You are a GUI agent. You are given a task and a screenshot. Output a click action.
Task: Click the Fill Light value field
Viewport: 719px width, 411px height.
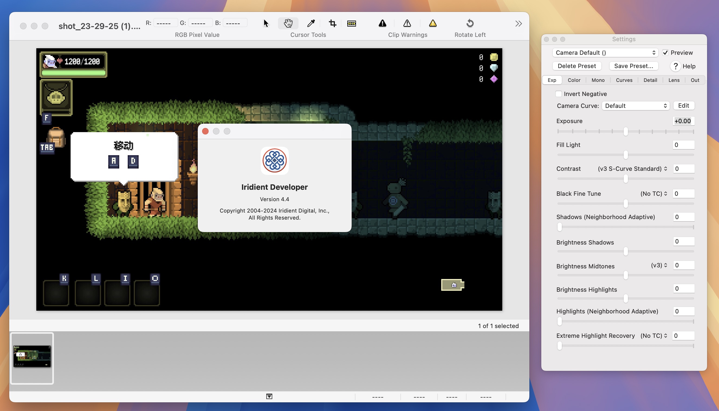click(684, 145)
